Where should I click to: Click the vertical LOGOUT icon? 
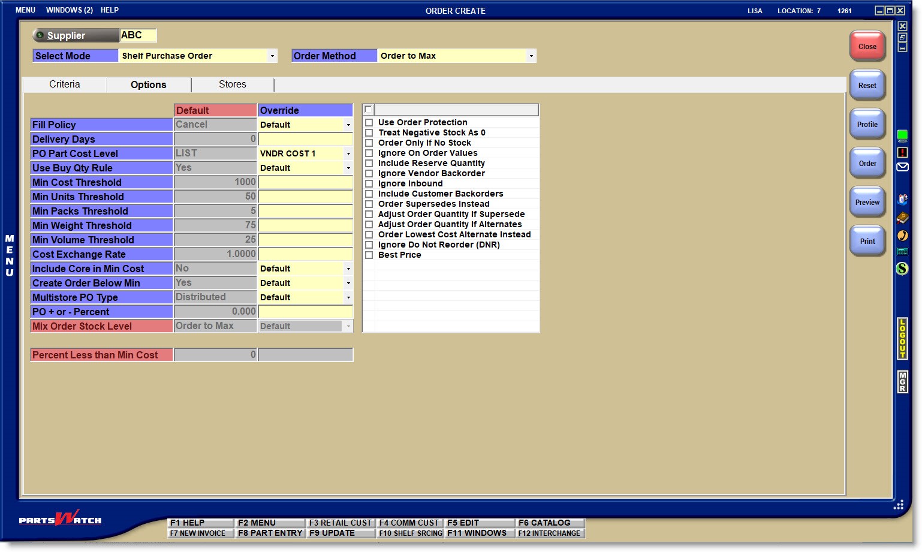902,339
